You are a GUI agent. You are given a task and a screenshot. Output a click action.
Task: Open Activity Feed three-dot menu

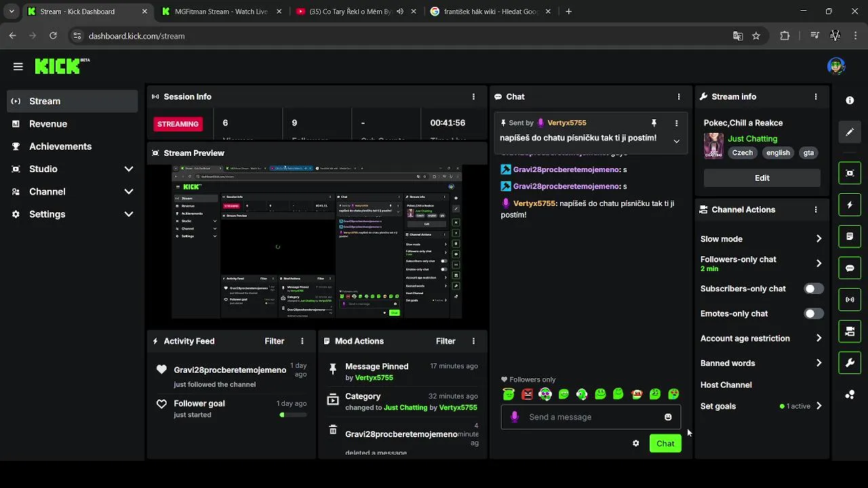(302, 342)
